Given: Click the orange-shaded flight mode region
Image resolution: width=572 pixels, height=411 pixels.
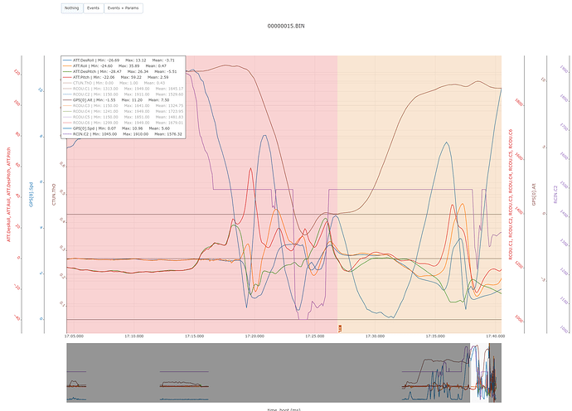Looking at the screenshot, I should 419,195.
